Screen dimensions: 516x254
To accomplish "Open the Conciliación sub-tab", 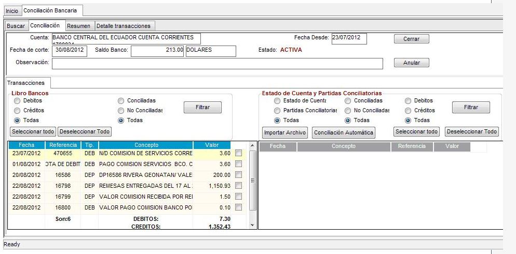I will pos(47,25).
